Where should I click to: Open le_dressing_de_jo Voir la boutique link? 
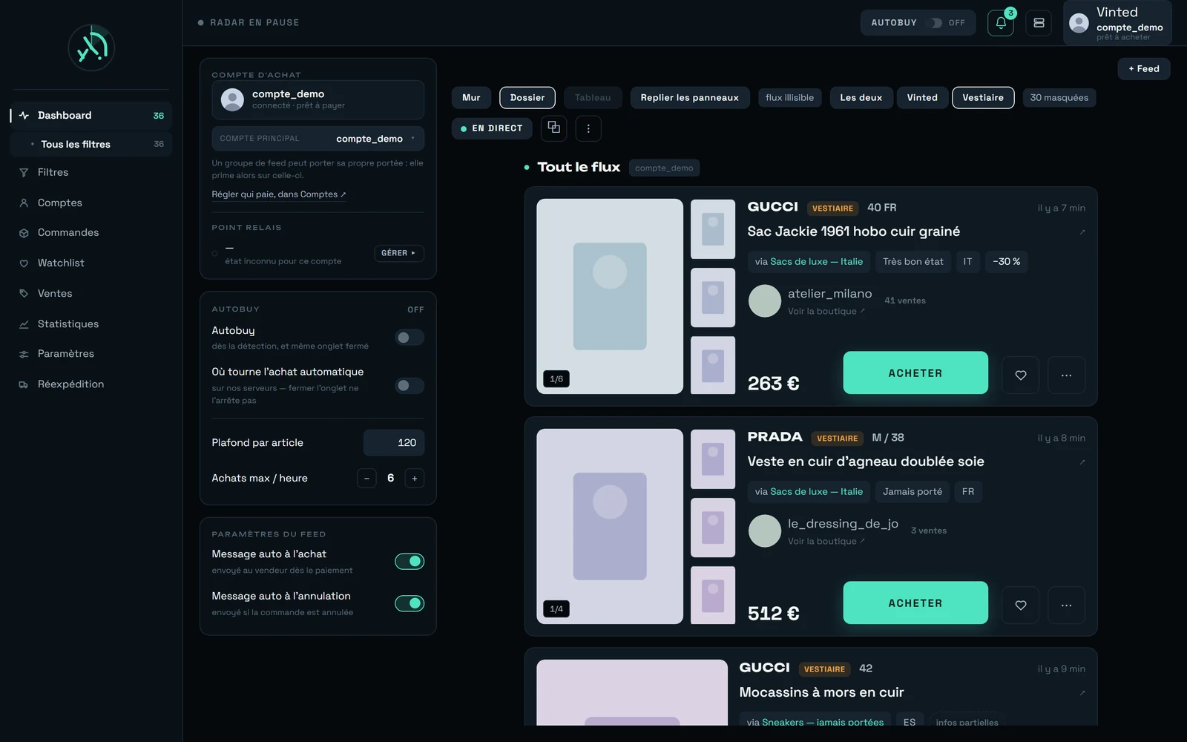click(826, 542)
